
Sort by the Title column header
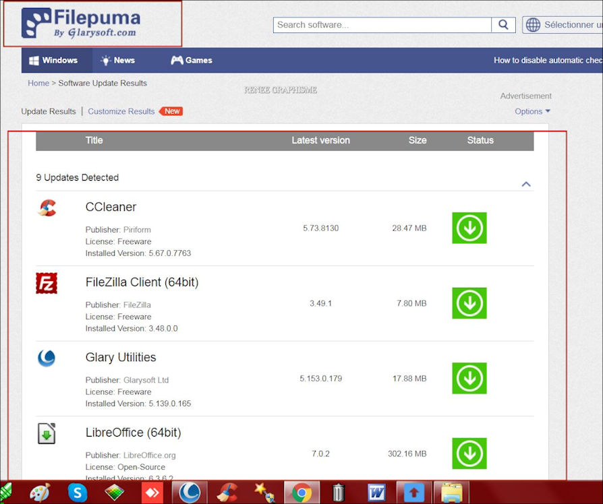94,140
